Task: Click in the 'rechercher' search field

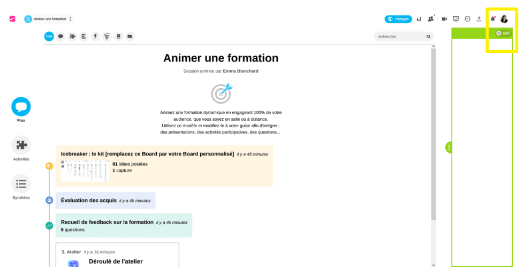Action: coord(399,37)
